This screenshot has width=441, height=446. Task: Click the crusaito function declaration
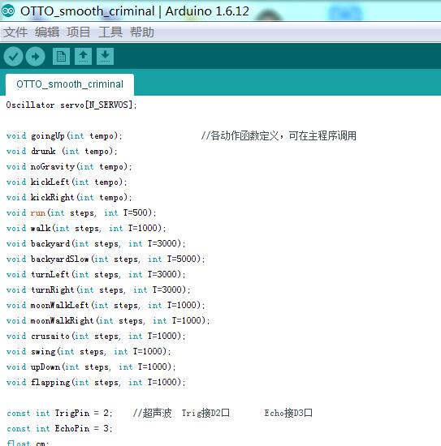pyautogui.click(x=96, y=337)
